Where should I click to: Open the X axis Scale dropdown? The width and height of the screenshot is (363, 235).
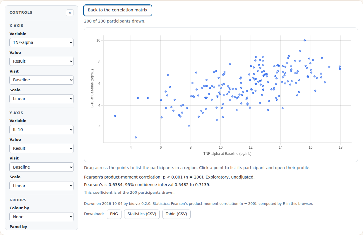click(x=42, y=99)
